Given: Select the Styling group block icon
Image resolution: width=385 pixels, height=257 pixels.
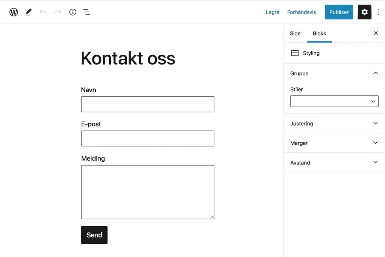Looking at the screenshot, I should point(294,53).
